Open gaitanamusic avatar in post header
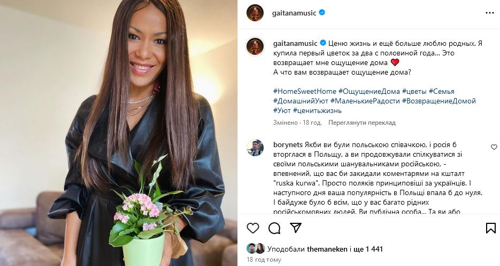Viewport: 500px width, 266px height. point(255,13)
